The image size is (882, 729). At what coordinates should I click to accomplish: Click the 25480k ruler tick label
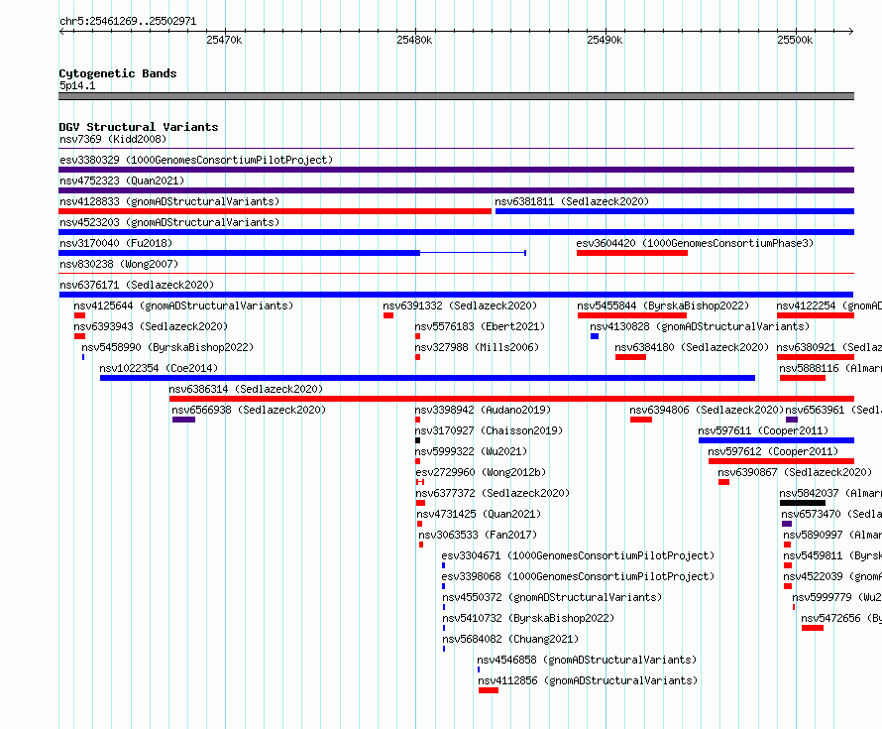[x=414, y=40]
